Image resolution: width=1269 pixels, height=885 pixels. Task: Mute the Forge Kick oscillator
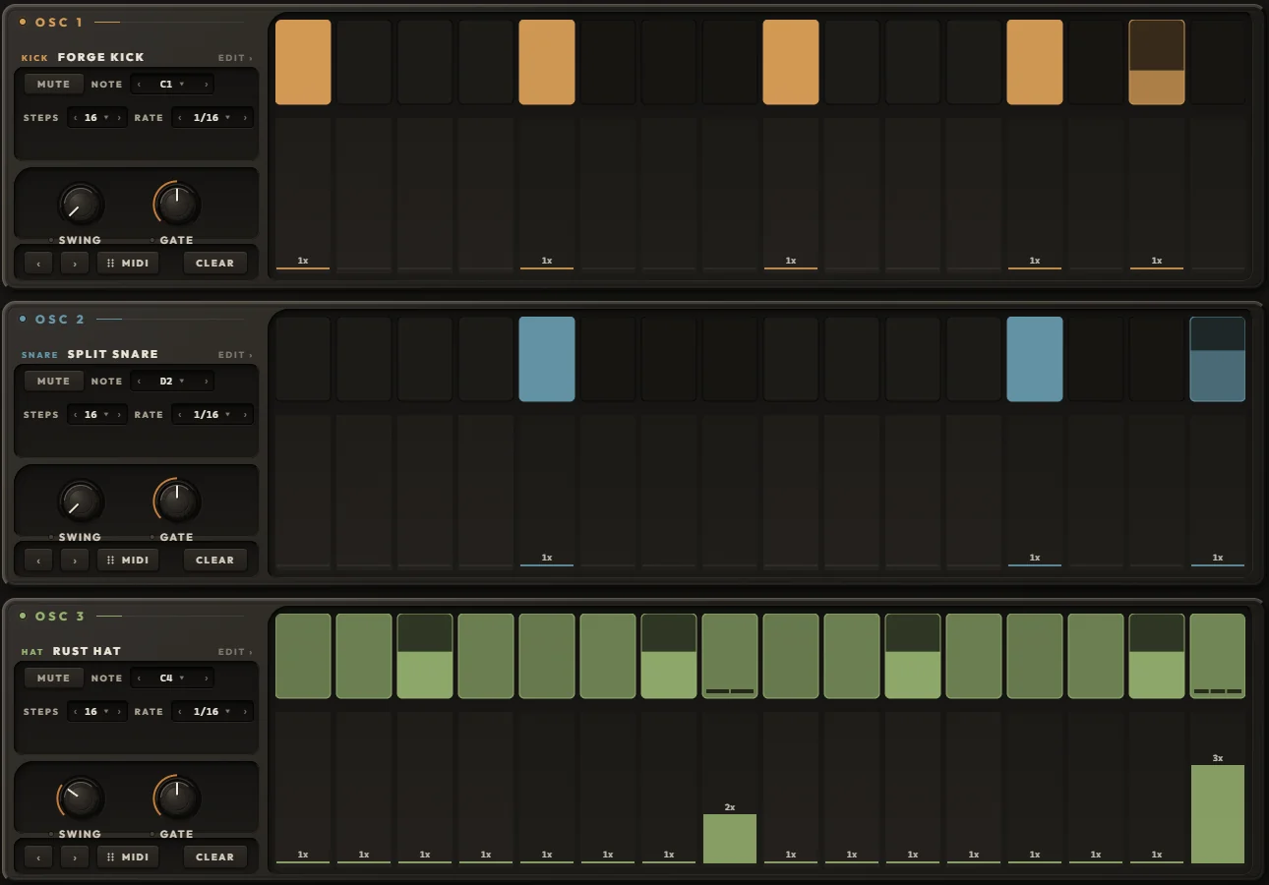pos(53,85)
